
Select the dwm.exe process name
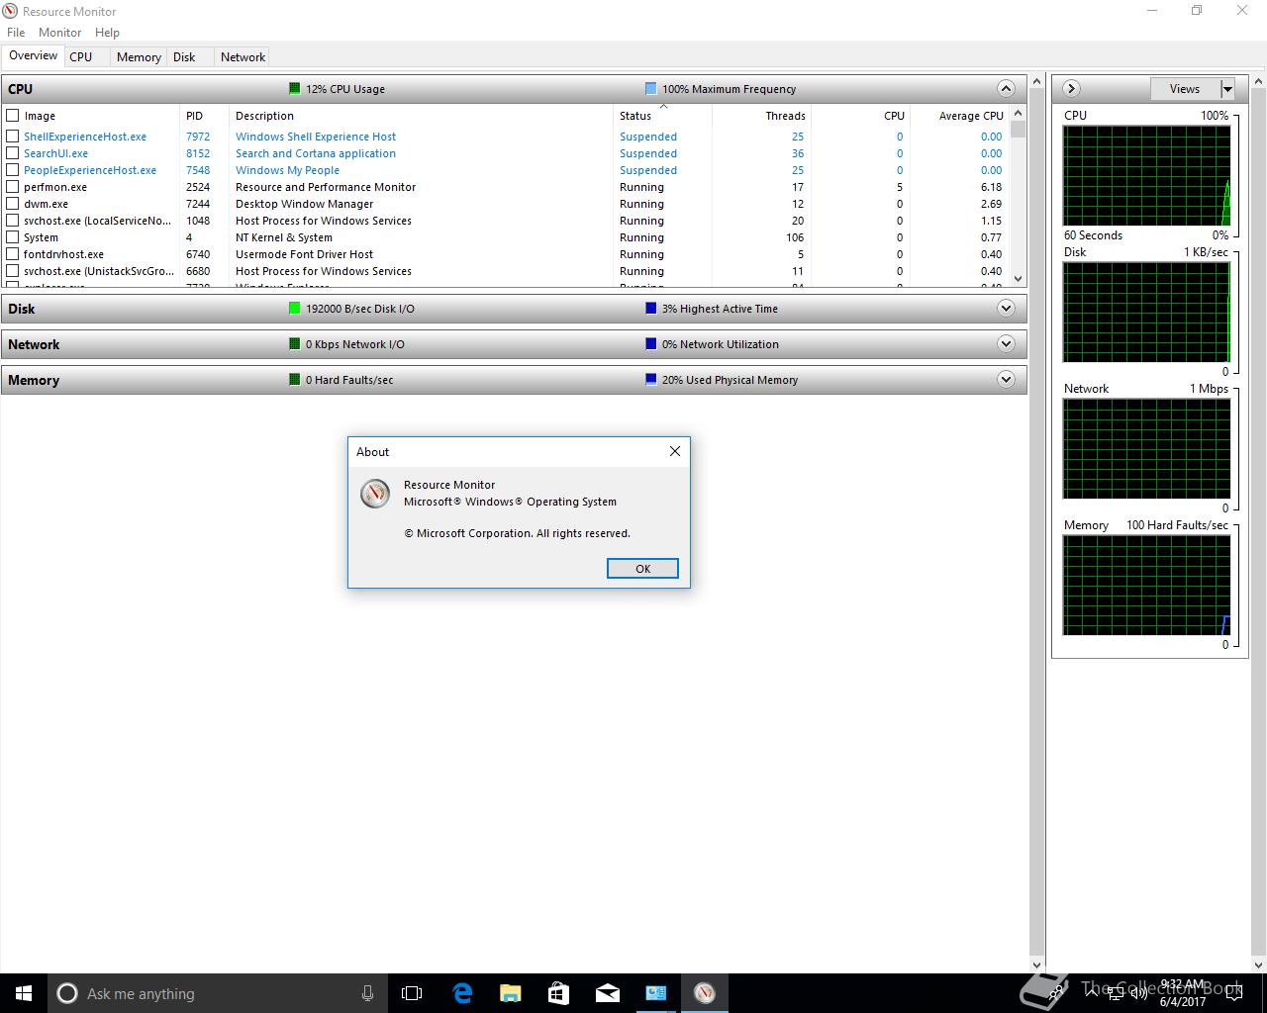[46, 204]
